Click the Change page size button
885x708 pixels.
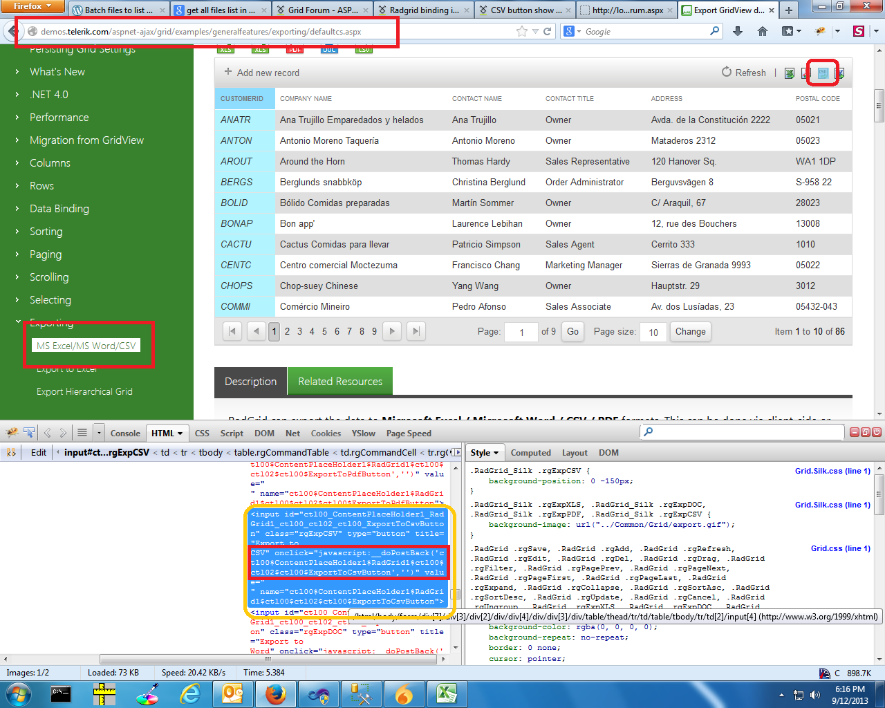tap(691, 332)
